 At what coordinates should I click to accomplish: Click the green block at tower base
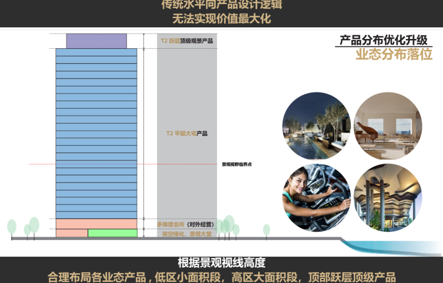[x=112, y=233]
